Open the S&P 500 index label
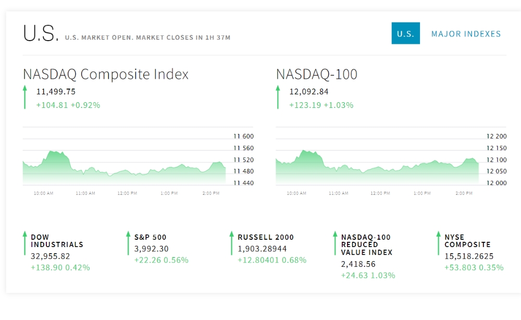This screenshot has height=320, width=521. tap(150, 237)
